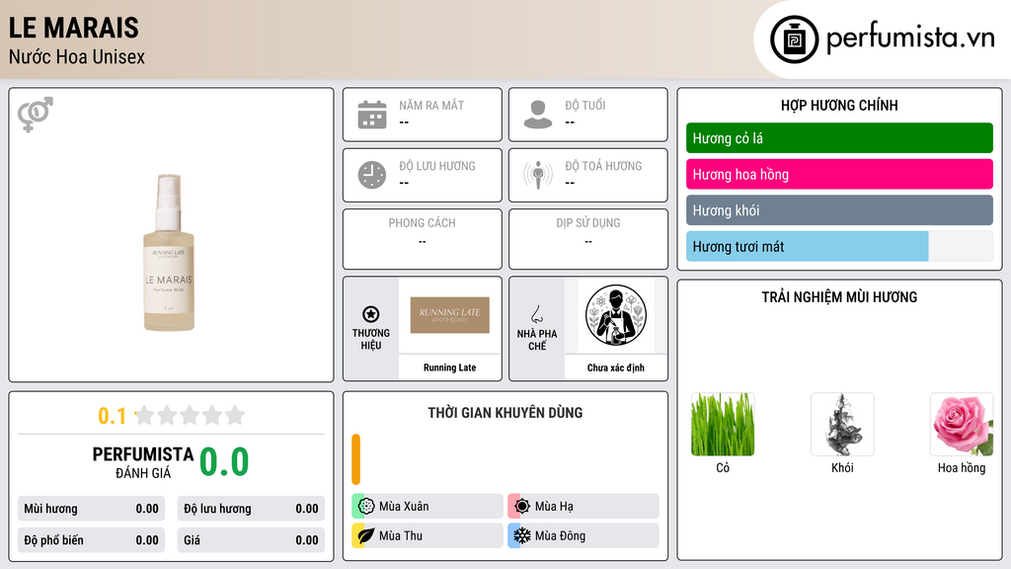The height and width of the screenshot is (569, 1011).
Task: Click the Hương cỏ lá green bar
Action: pos(839,138)
